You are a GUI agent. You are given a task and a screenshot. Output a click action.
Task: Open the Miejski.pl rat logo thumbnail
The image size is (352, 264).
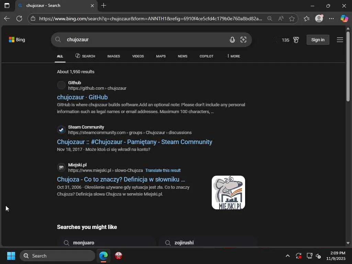click(228, 192)
